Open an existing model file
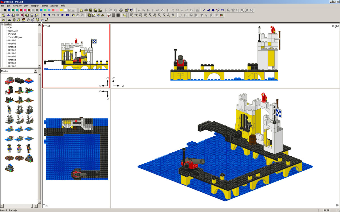 (86, 10)
